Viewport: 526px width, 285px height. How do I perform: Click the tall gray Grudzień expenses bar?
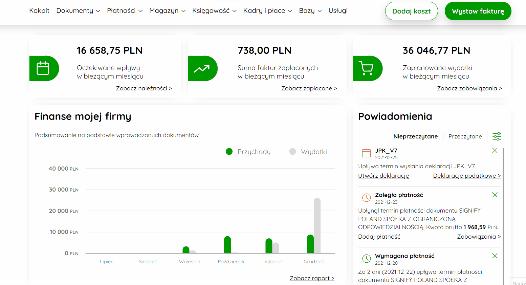317,226
